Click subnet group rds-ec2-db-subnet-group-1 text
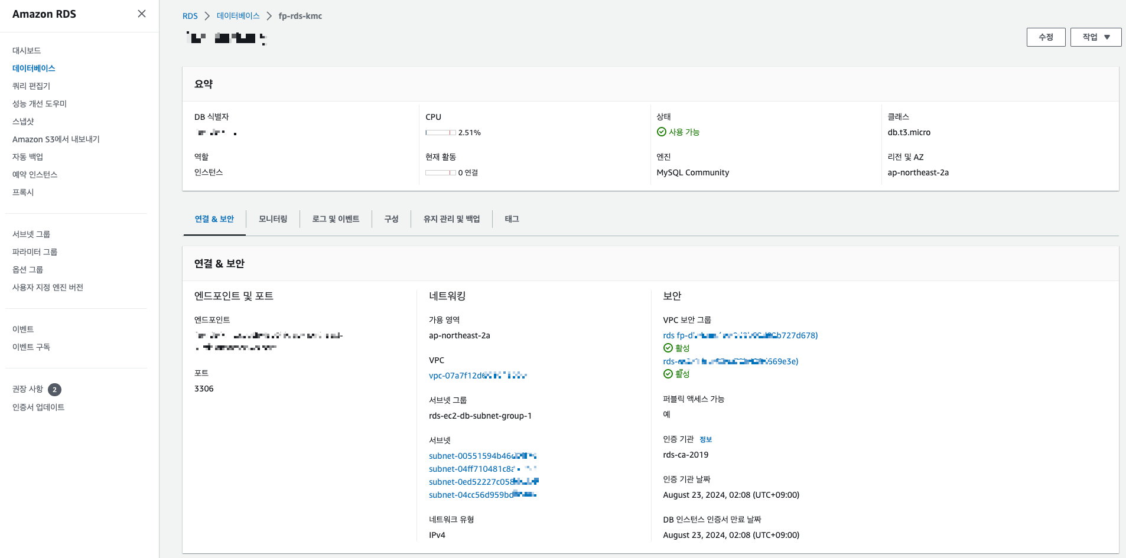 480,416
